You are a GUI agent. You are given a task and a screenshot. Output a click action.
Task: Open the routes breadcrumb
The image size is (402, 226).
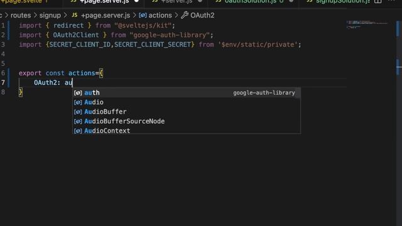pos(21,15)
